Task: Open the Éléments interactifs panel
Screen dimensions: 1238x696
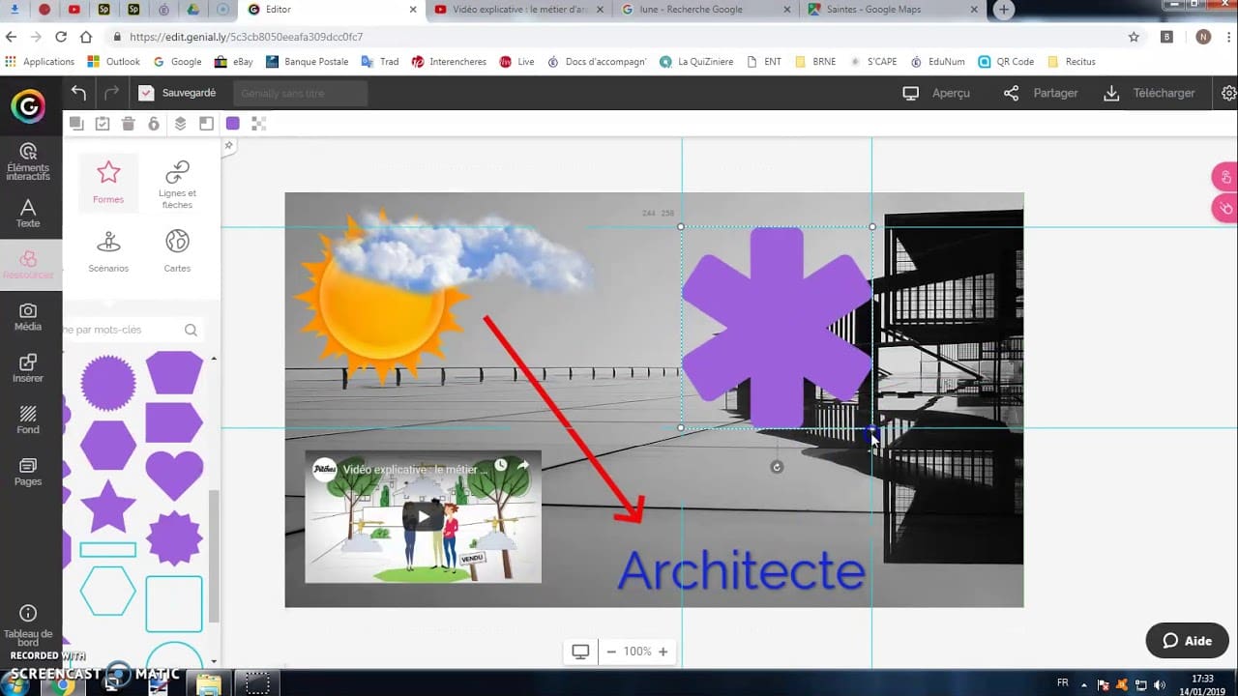Action: (x=28, y=161)
